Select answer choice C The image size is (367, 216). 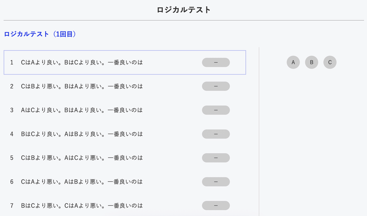(x=330, y=62)
